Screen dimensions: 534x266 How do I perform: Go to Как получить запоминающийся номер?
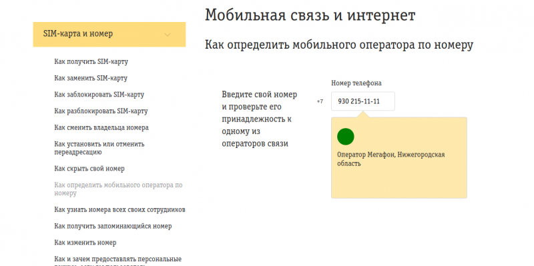[113, 226]
